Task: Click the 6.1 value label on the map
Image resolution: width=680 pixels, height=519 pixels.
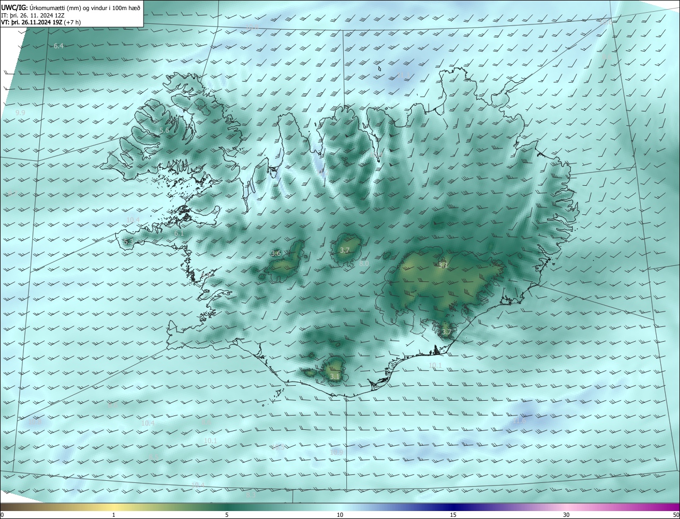Action: (179, 233)
